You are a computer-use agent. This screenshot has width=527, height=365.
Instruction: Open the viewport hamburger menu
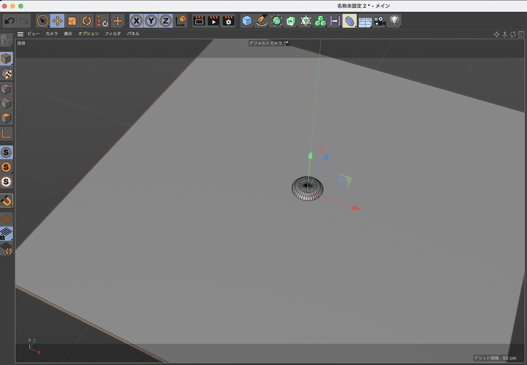[x=20, y=34]
